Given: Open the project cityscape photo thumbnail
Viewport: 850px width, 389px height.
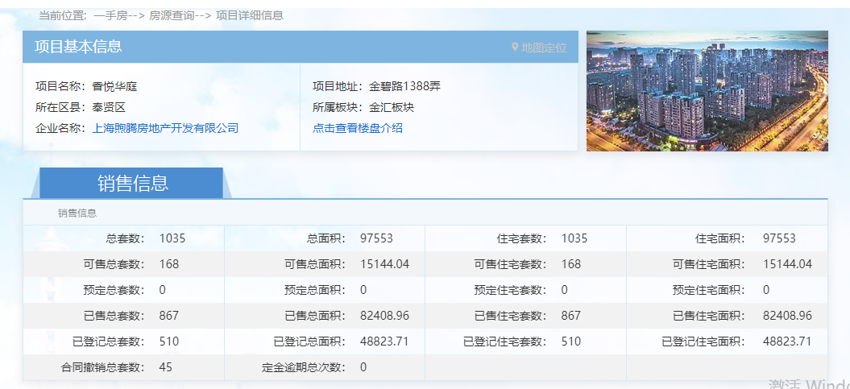Looking at the screenshot, I should click(707, 91).
